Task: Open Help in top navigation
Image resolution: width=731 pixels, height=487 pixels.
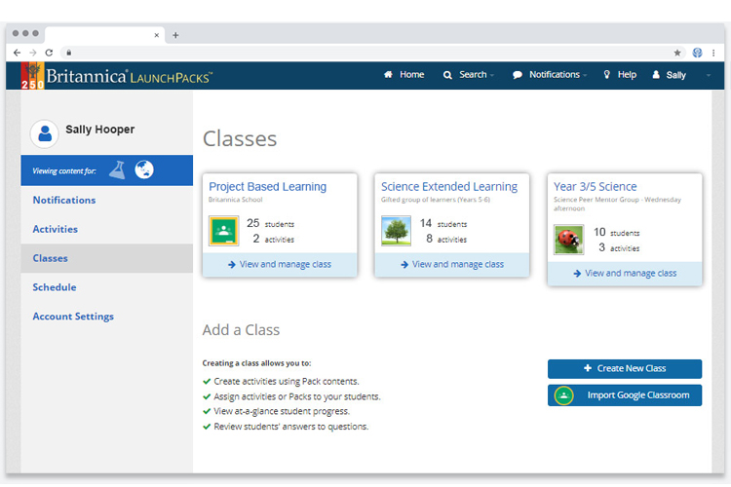Action: point(620,75)
